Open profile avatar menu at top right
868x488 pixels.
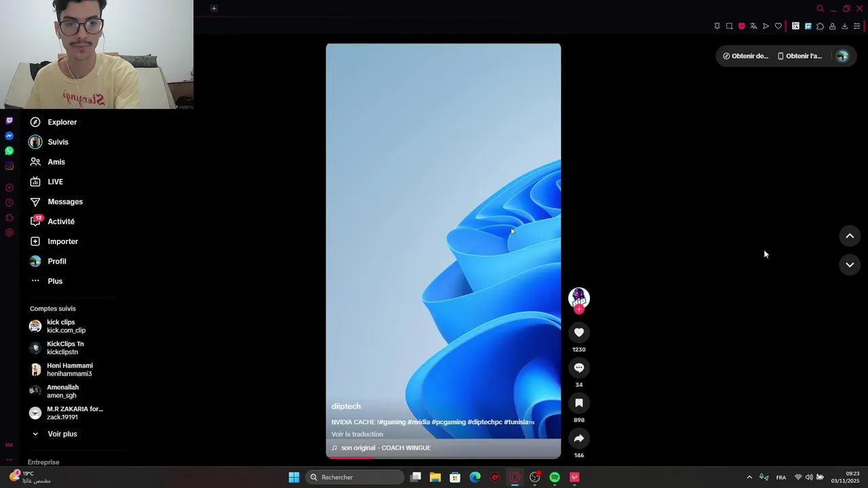(x=842, y=56)
